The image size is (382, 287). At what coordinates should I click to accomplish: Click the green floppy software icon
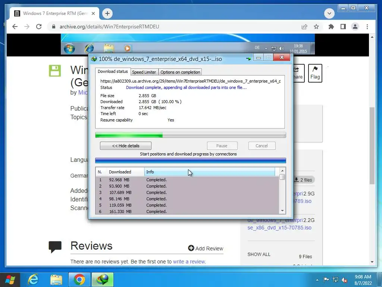(55, 71)
